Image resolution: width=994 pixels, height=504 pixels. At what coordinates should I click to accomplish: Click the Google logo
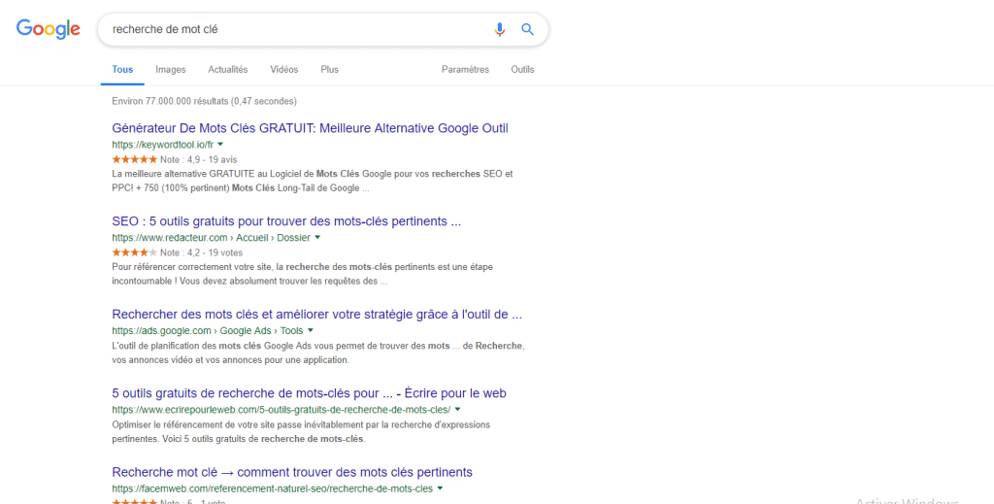[49, 29]
